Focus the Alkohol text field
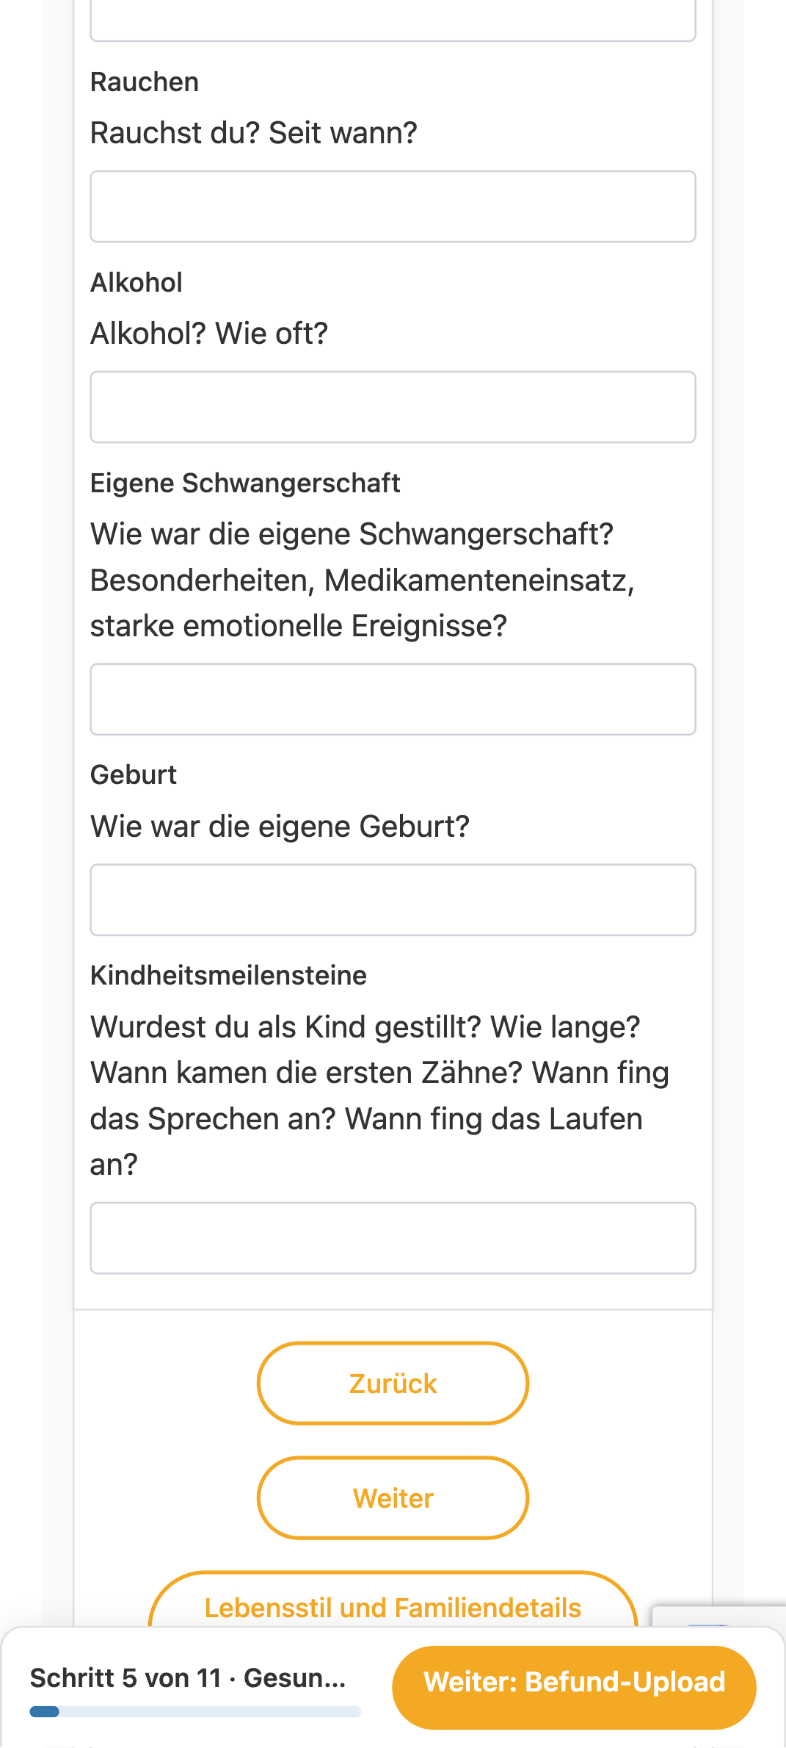This screenshot has width=786, height=1748. (393, 407)
